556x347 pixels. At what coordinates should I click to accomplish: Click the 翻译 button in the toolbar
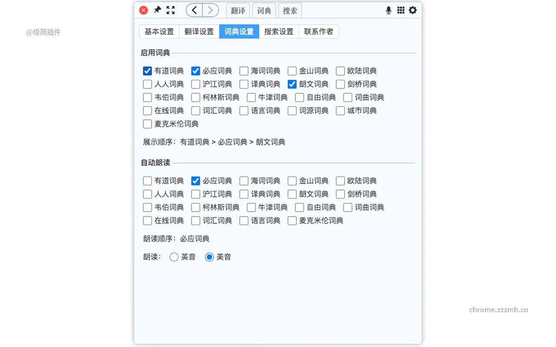pyautogui.click(x=238, y=10)
